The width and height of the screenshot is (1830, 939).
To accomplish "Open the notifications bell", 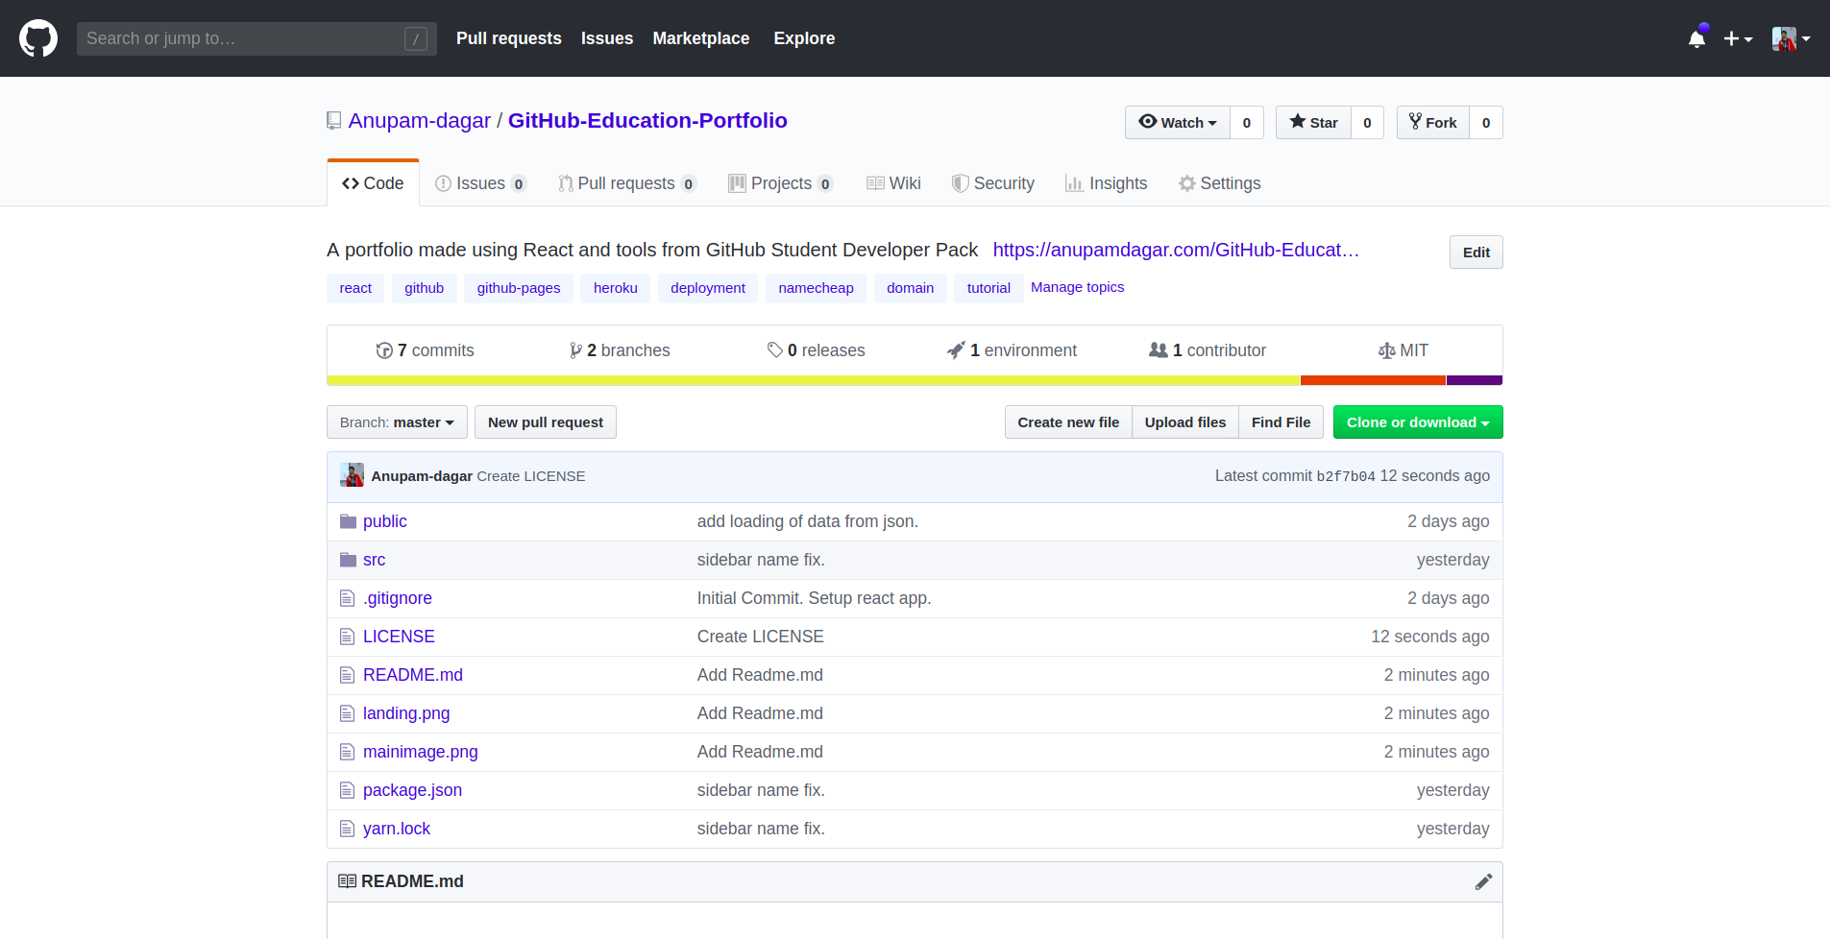I will (x=1697, y=38).
